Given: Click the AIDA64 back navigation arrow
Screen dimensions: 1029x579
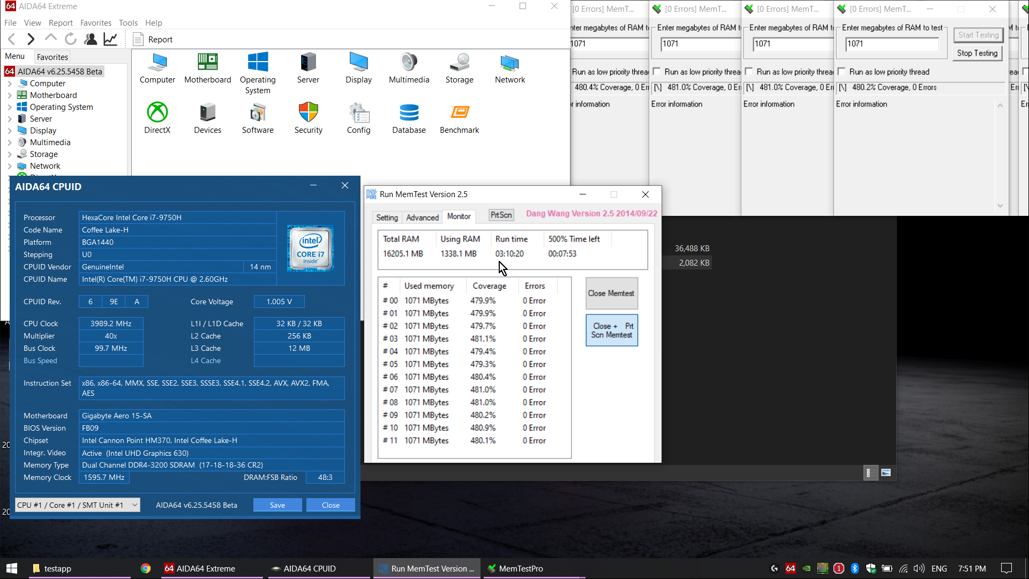Looking at the screenshot, I should pyautogui.click(x=12, y=39).
